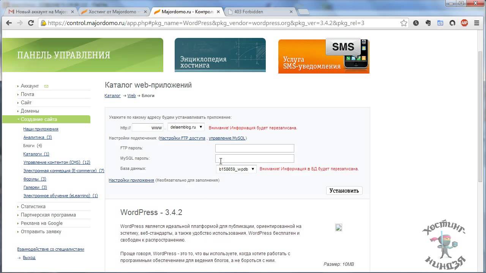Expand the Аккаунт sidebar section
Image resolution: width=486 pixels, height=273 pixels.
[30, 86]
